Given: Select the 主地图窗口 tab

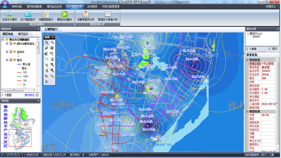Looking at the screenshot, I should [51, 29].
